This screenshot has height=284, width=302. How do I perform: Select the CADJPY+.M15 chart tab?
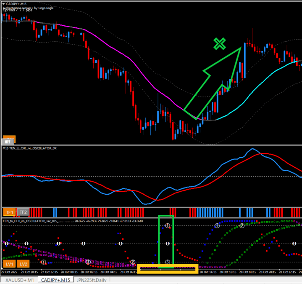tap(55, 279)
